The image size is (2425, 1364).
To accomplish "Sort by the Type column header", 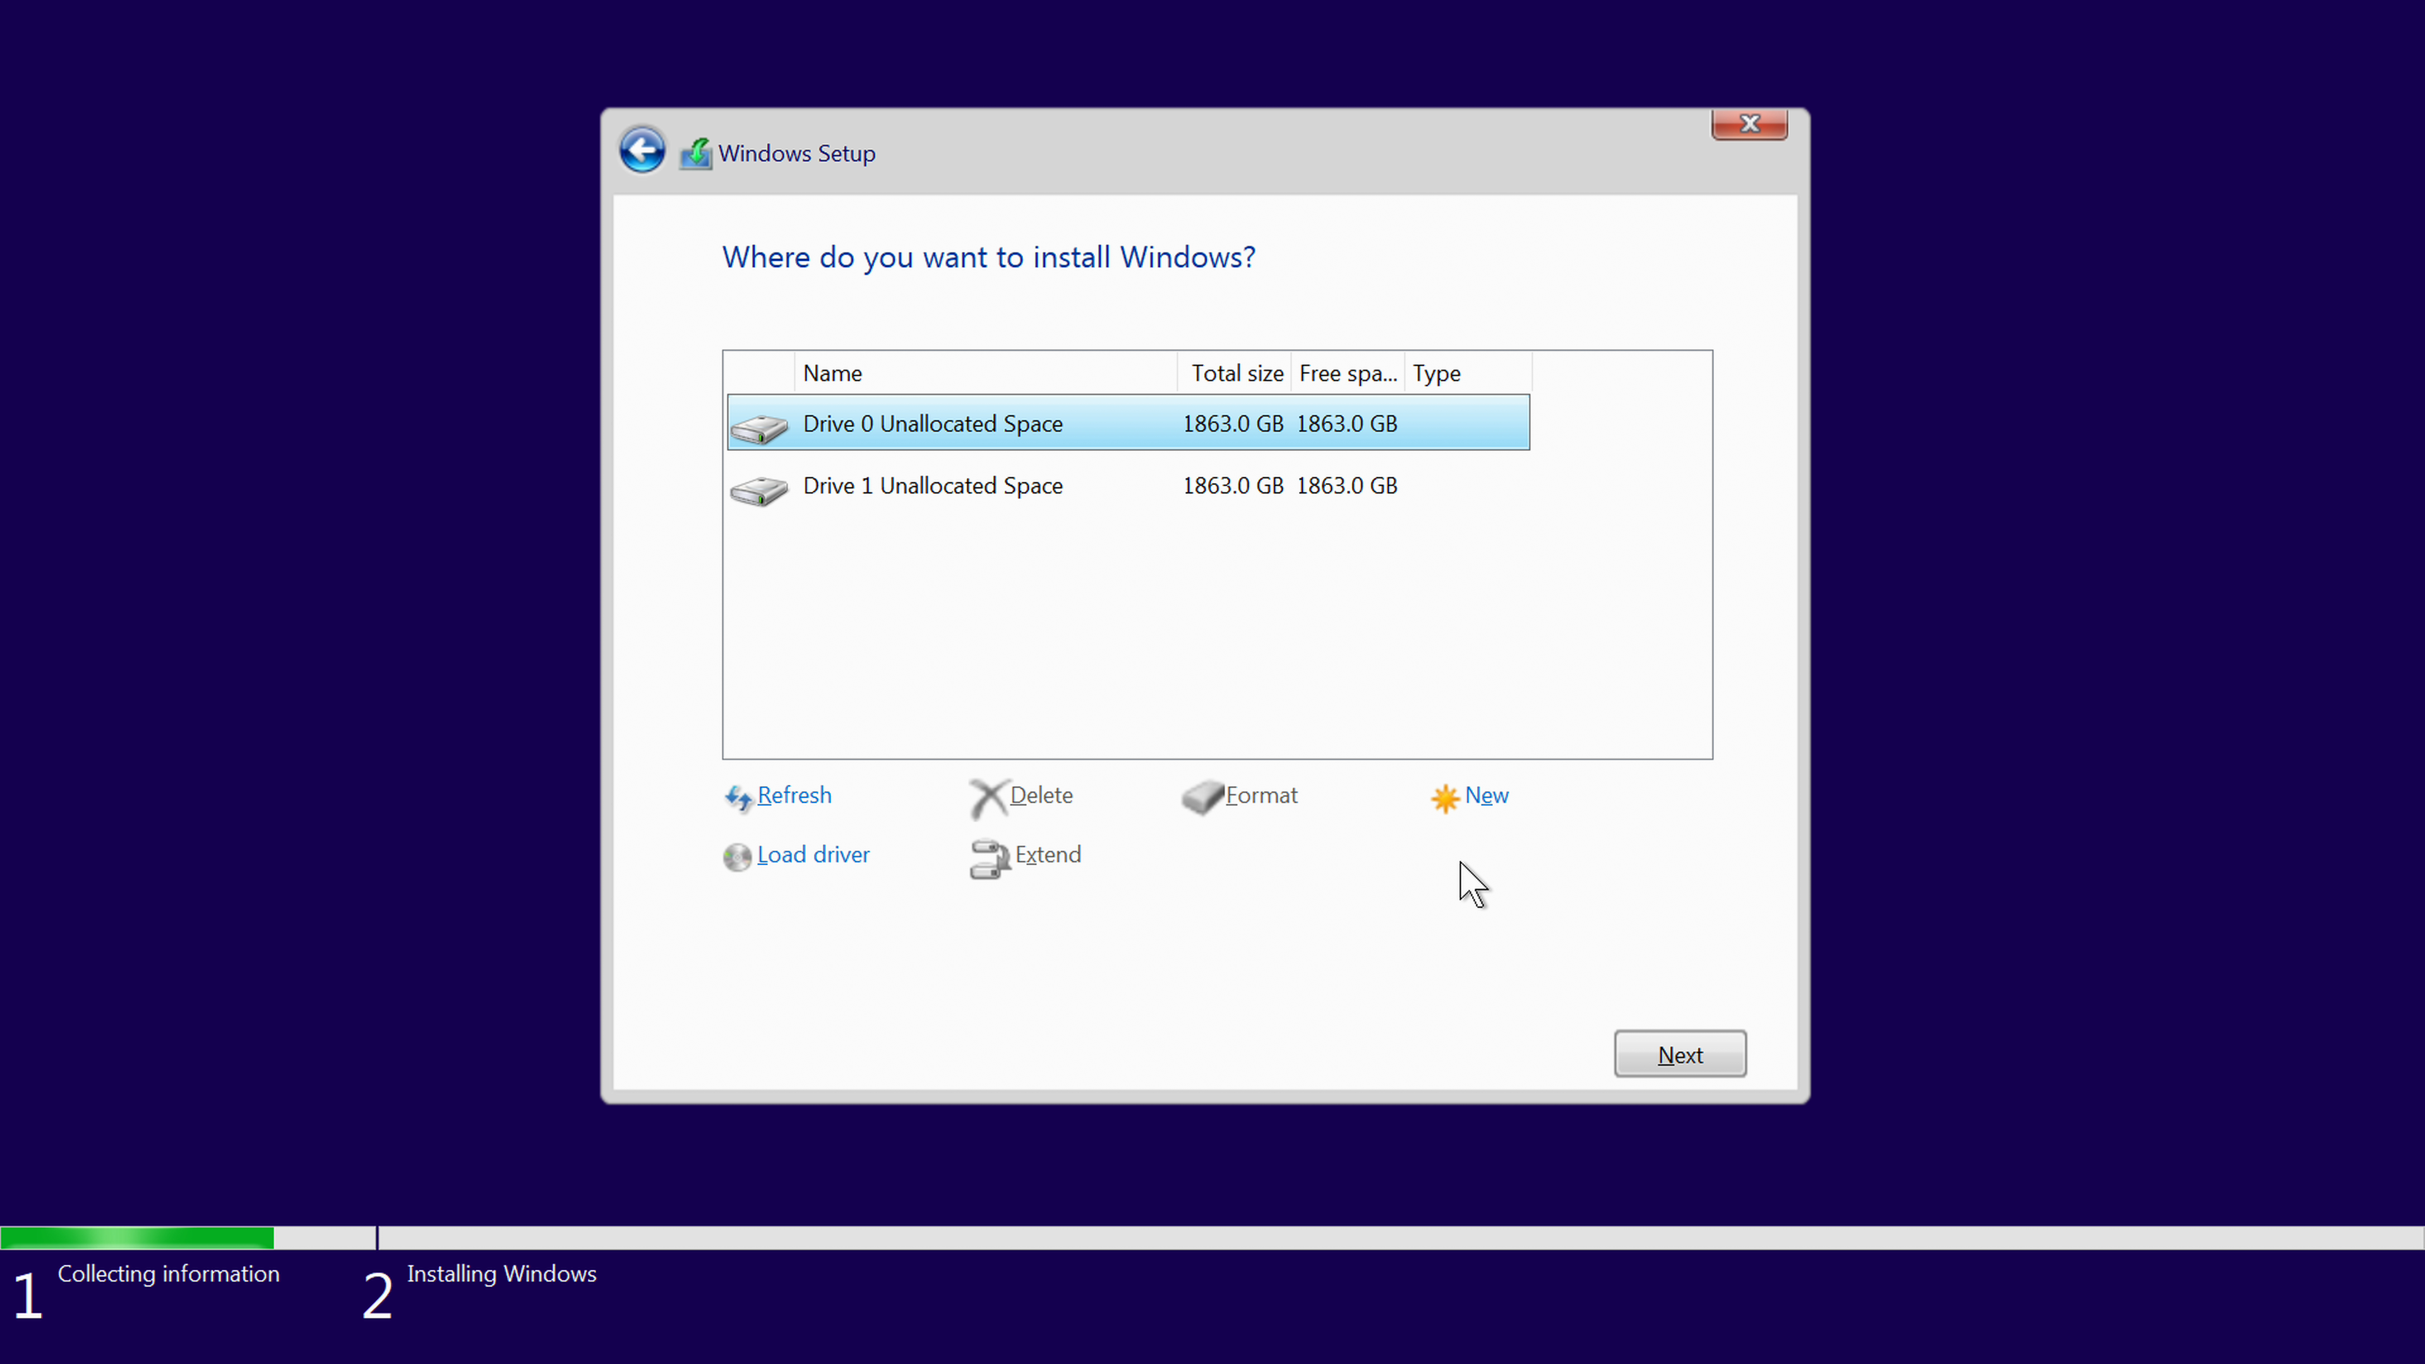I will point(1468,373).
